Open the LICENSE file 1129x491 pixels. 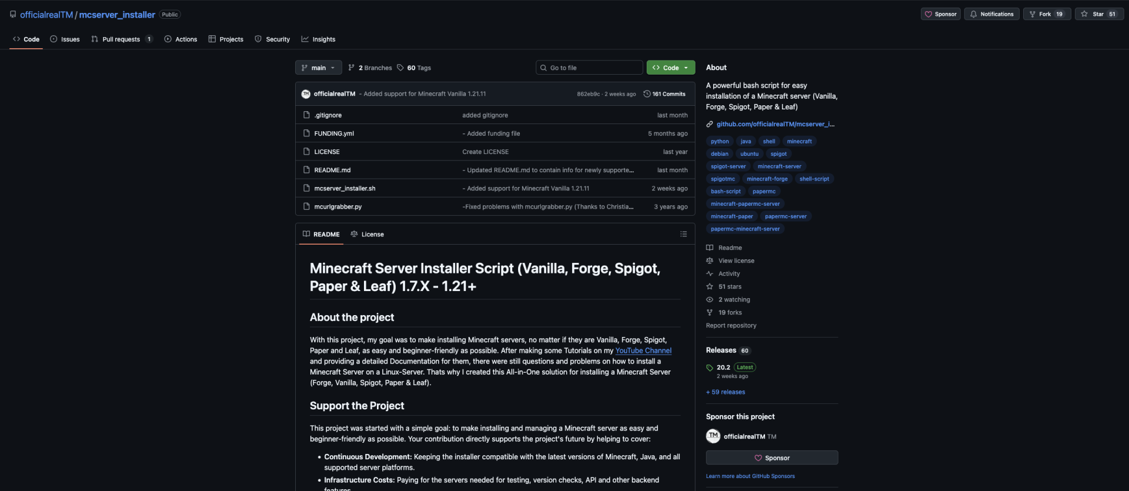click(x=327, y=152)
